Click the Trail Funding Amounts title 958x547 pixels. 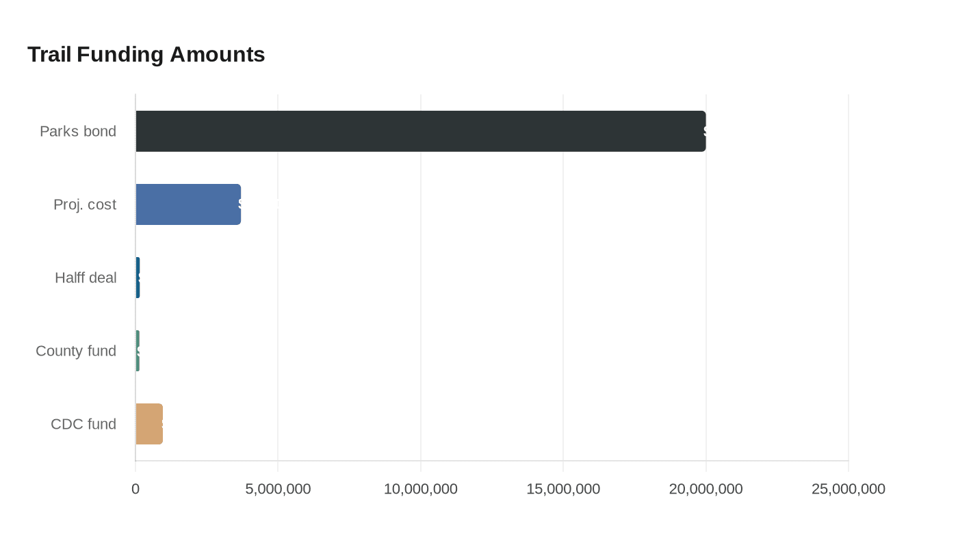[146, 54]
